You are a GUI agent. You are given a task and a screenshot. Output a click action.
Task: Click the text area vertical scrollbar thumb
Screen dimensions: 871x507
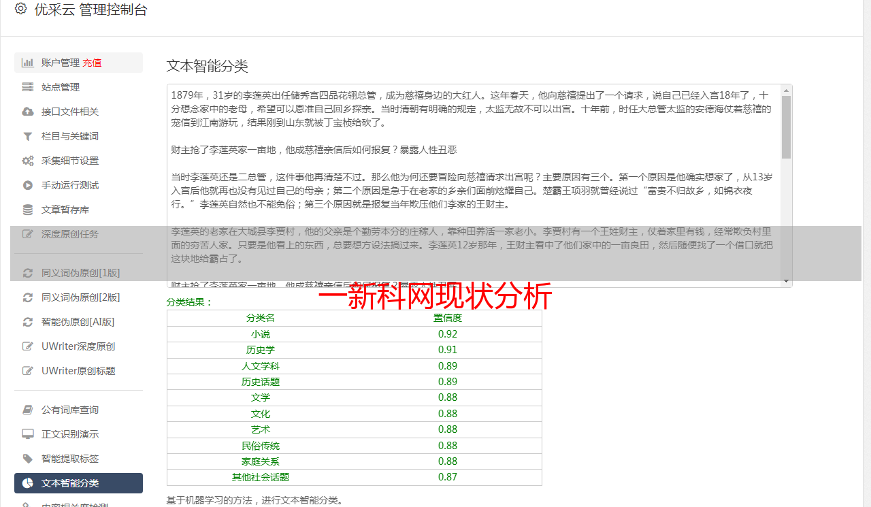786,127
